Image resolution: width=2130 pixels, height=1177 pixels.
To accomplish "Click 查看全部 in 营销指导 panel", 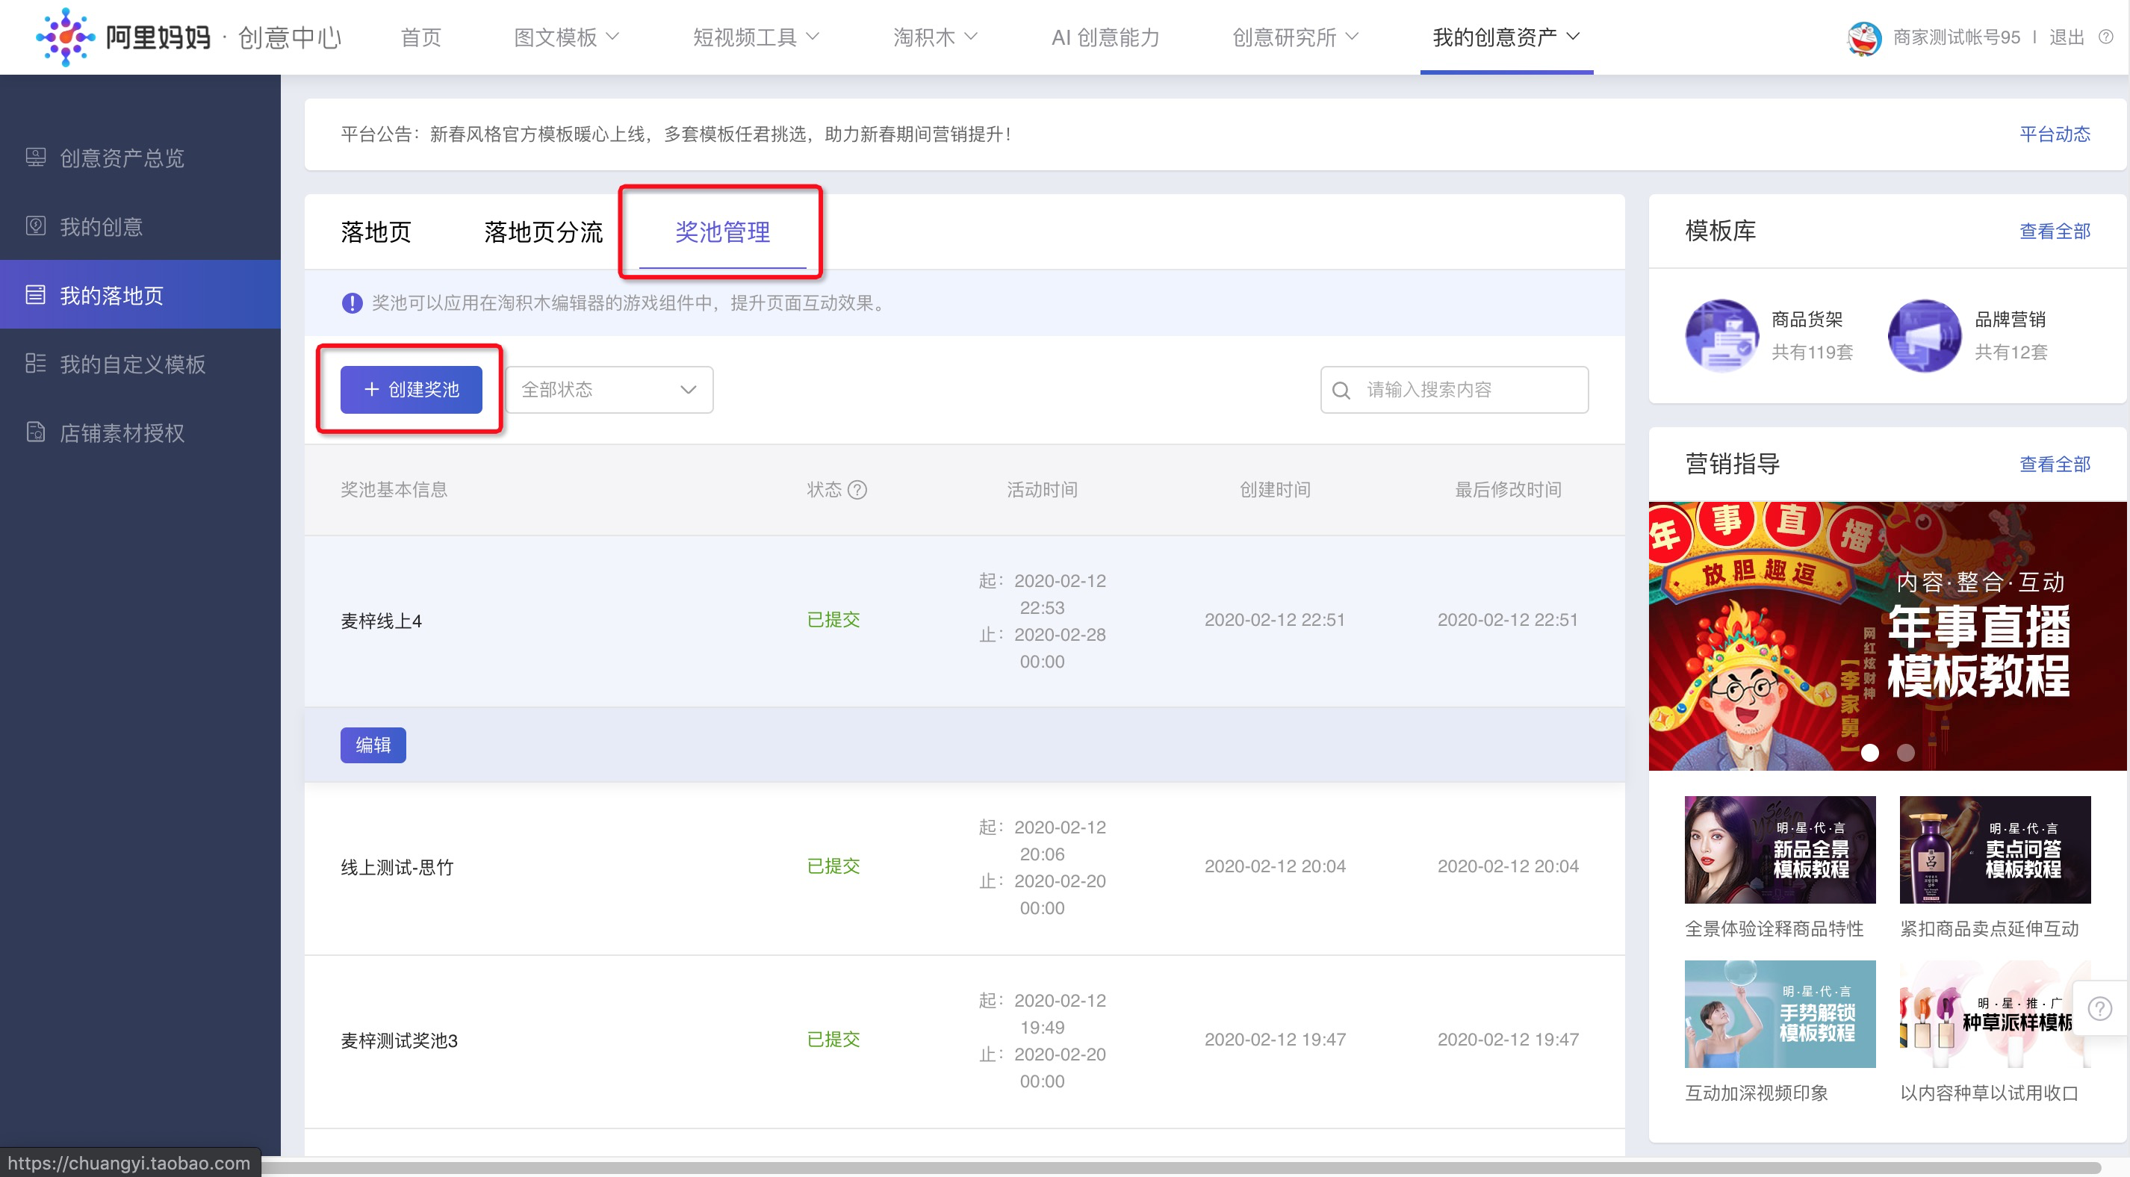I will coord(2055,464).
